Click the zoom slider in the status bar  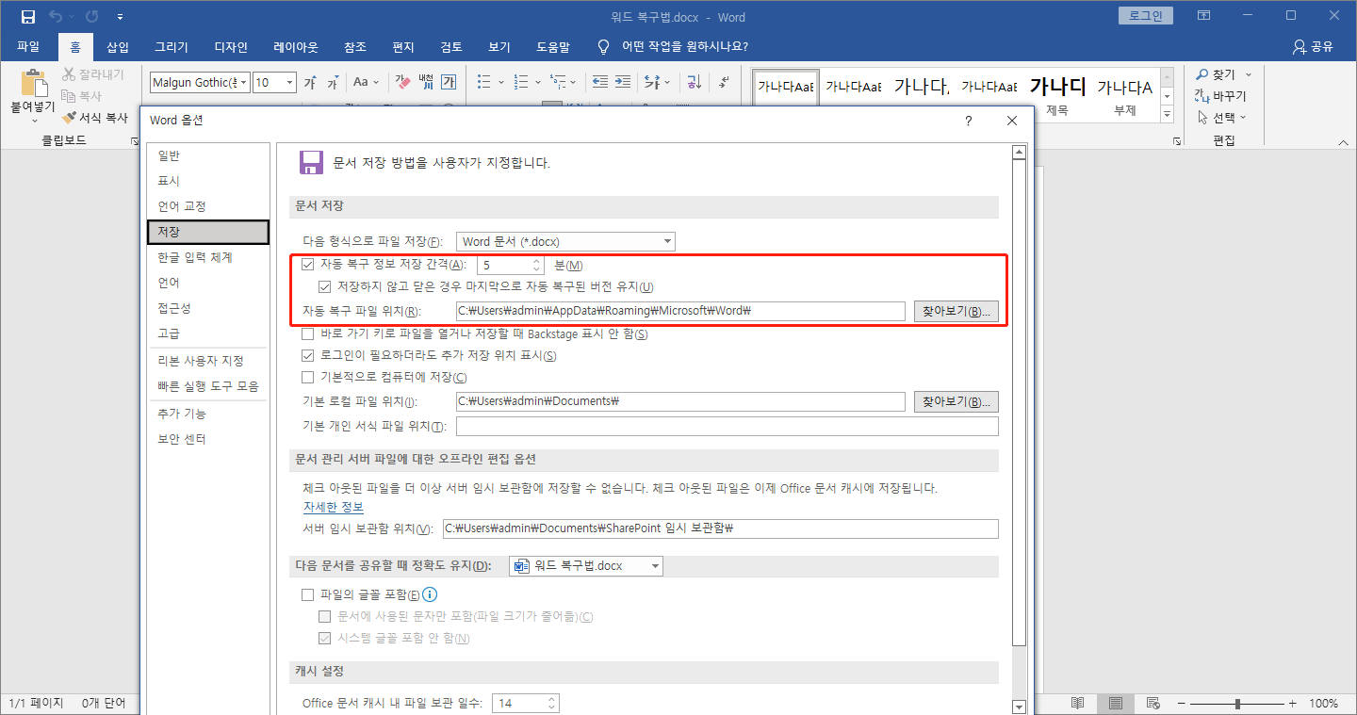[x=1237, y=703]
